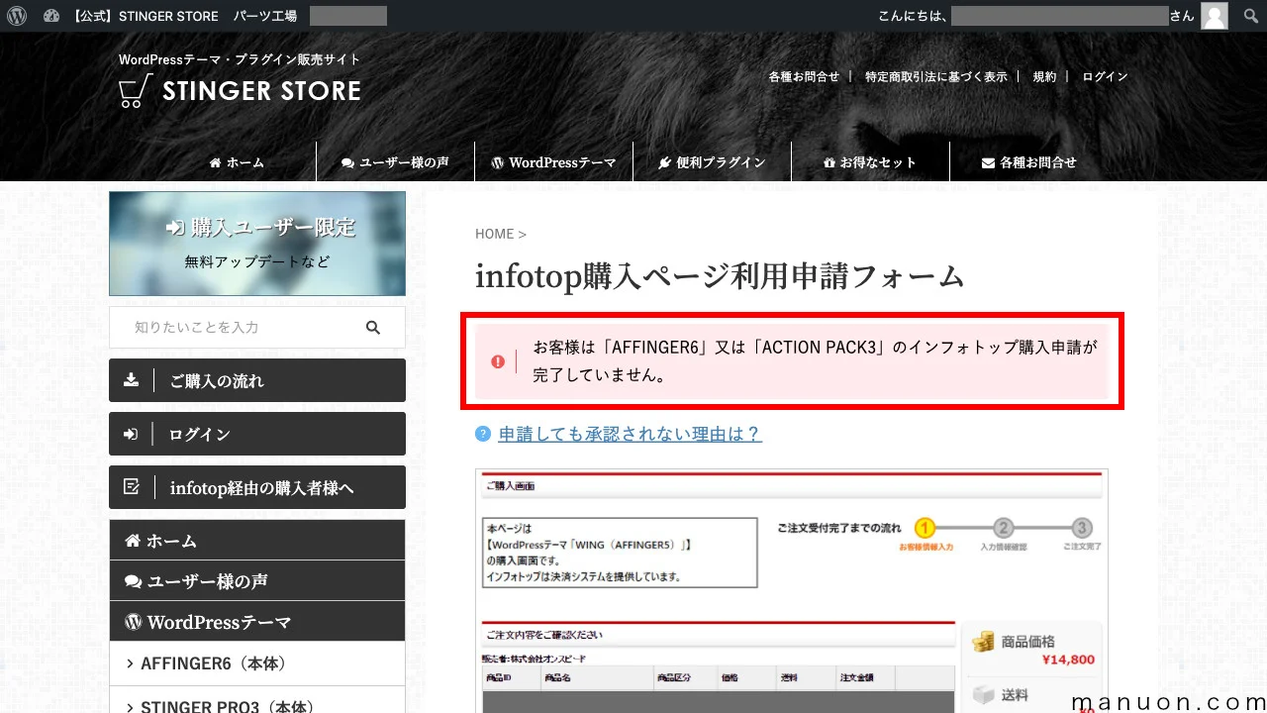Click the question mark icon before the approval link
The image size is (1267, 713).
tap(482, 433)
